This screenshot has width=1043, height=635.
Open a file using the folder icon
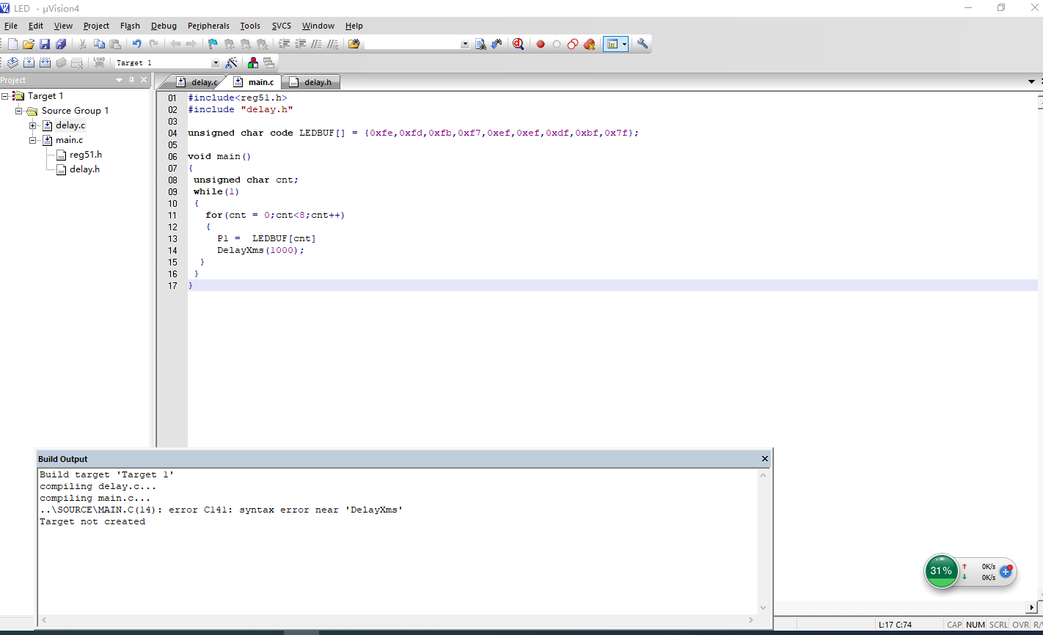coord(29,44)
